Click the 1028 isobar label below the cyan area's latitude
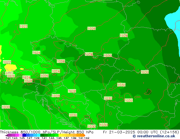 click(x=124, y=35)
